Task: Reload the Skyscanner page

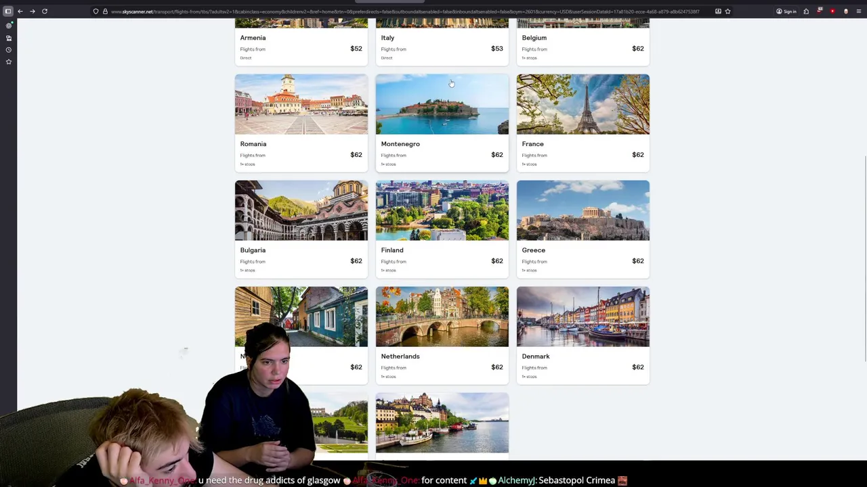Action: [45, 11]
